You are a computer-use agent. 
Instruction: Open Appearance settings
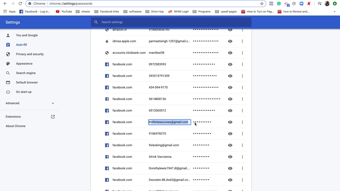pyautogui.click(x=24, y=64)
